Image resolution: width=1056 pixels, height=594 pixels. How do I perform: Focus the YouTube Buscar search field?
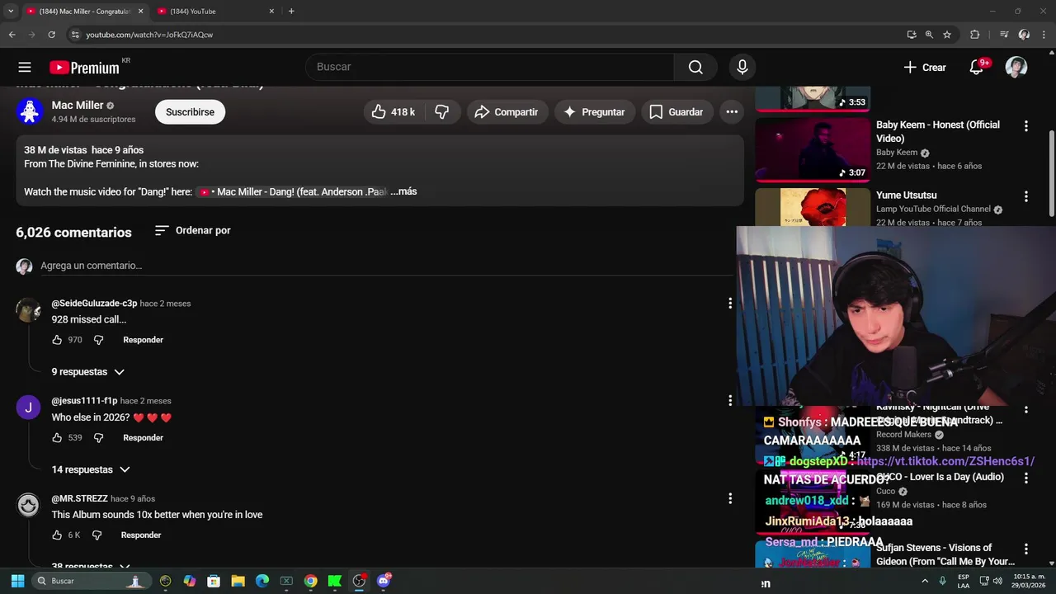click(490, 67)
